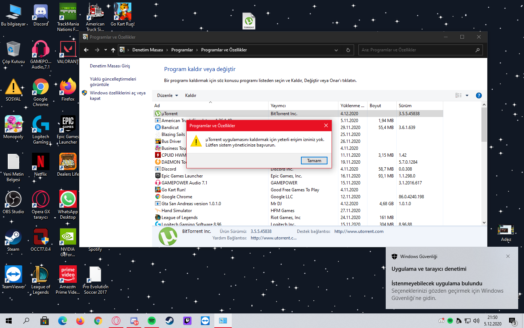524x328 pixels.
Task: Click Tamam in the error dialog
Action: tap(314, 160)
